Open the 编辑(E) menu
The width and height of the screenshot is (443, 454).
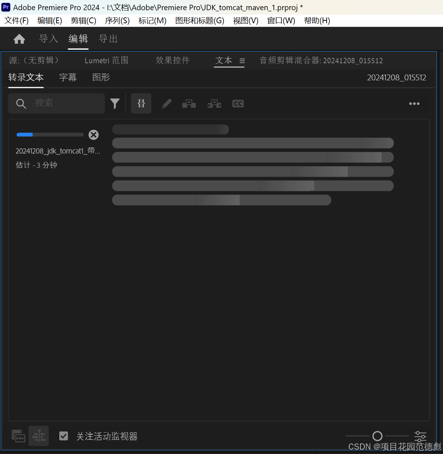coord(50,21)
